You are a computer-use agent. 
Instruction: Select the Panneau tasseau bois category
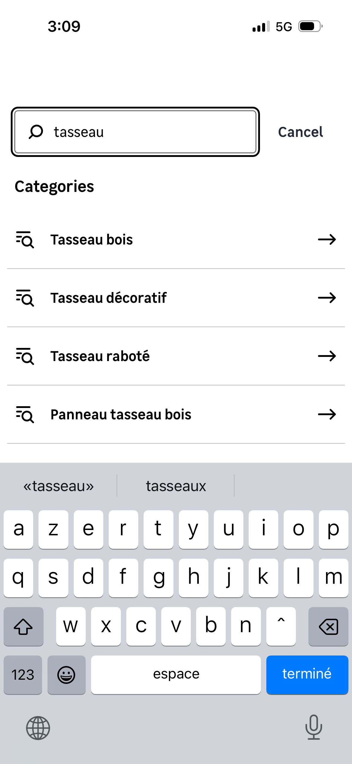click(121, 414)
